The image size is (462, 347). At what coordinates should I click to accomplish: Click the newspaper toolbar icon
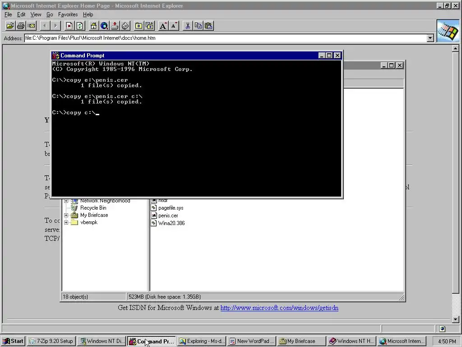pos(125,26)
